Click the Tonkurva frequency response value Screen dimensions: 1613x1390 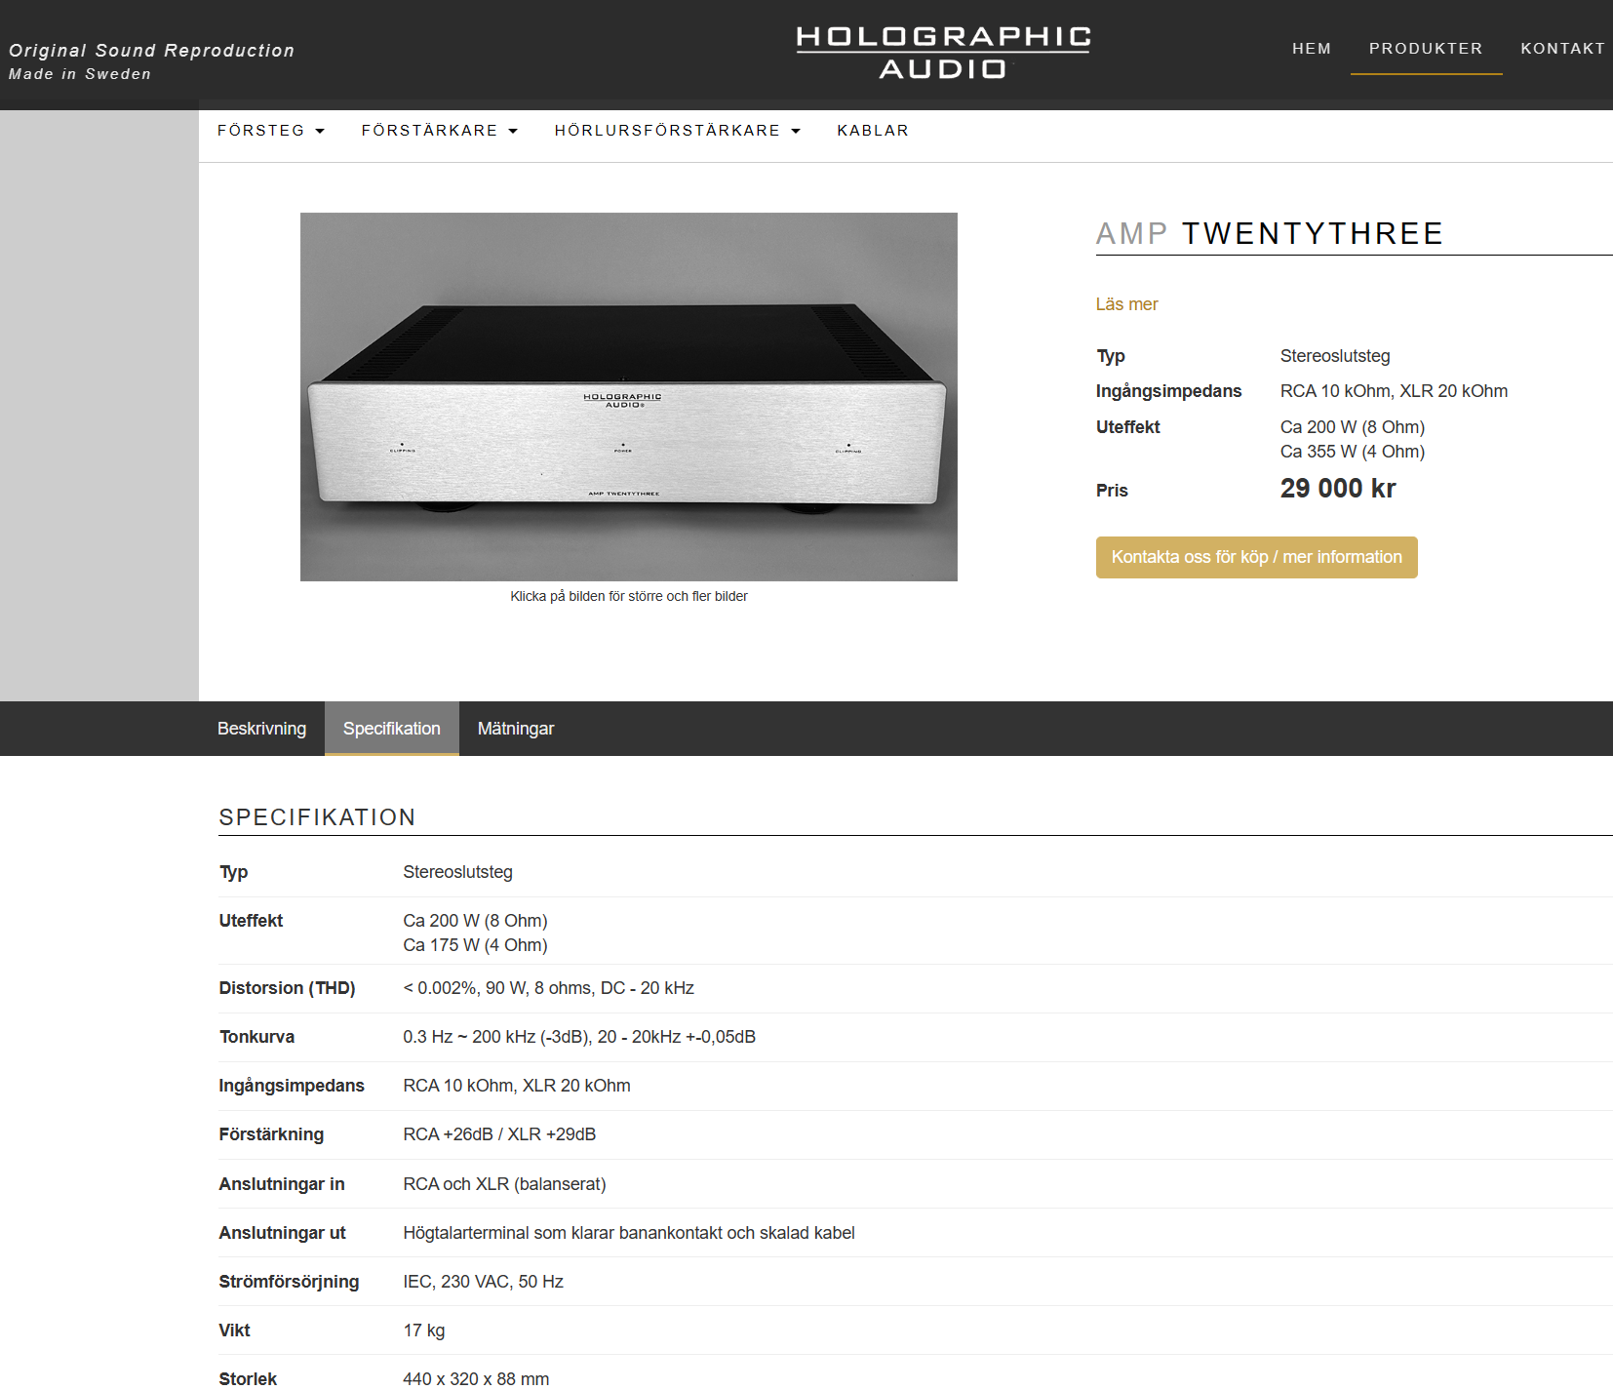(579, 1037)
